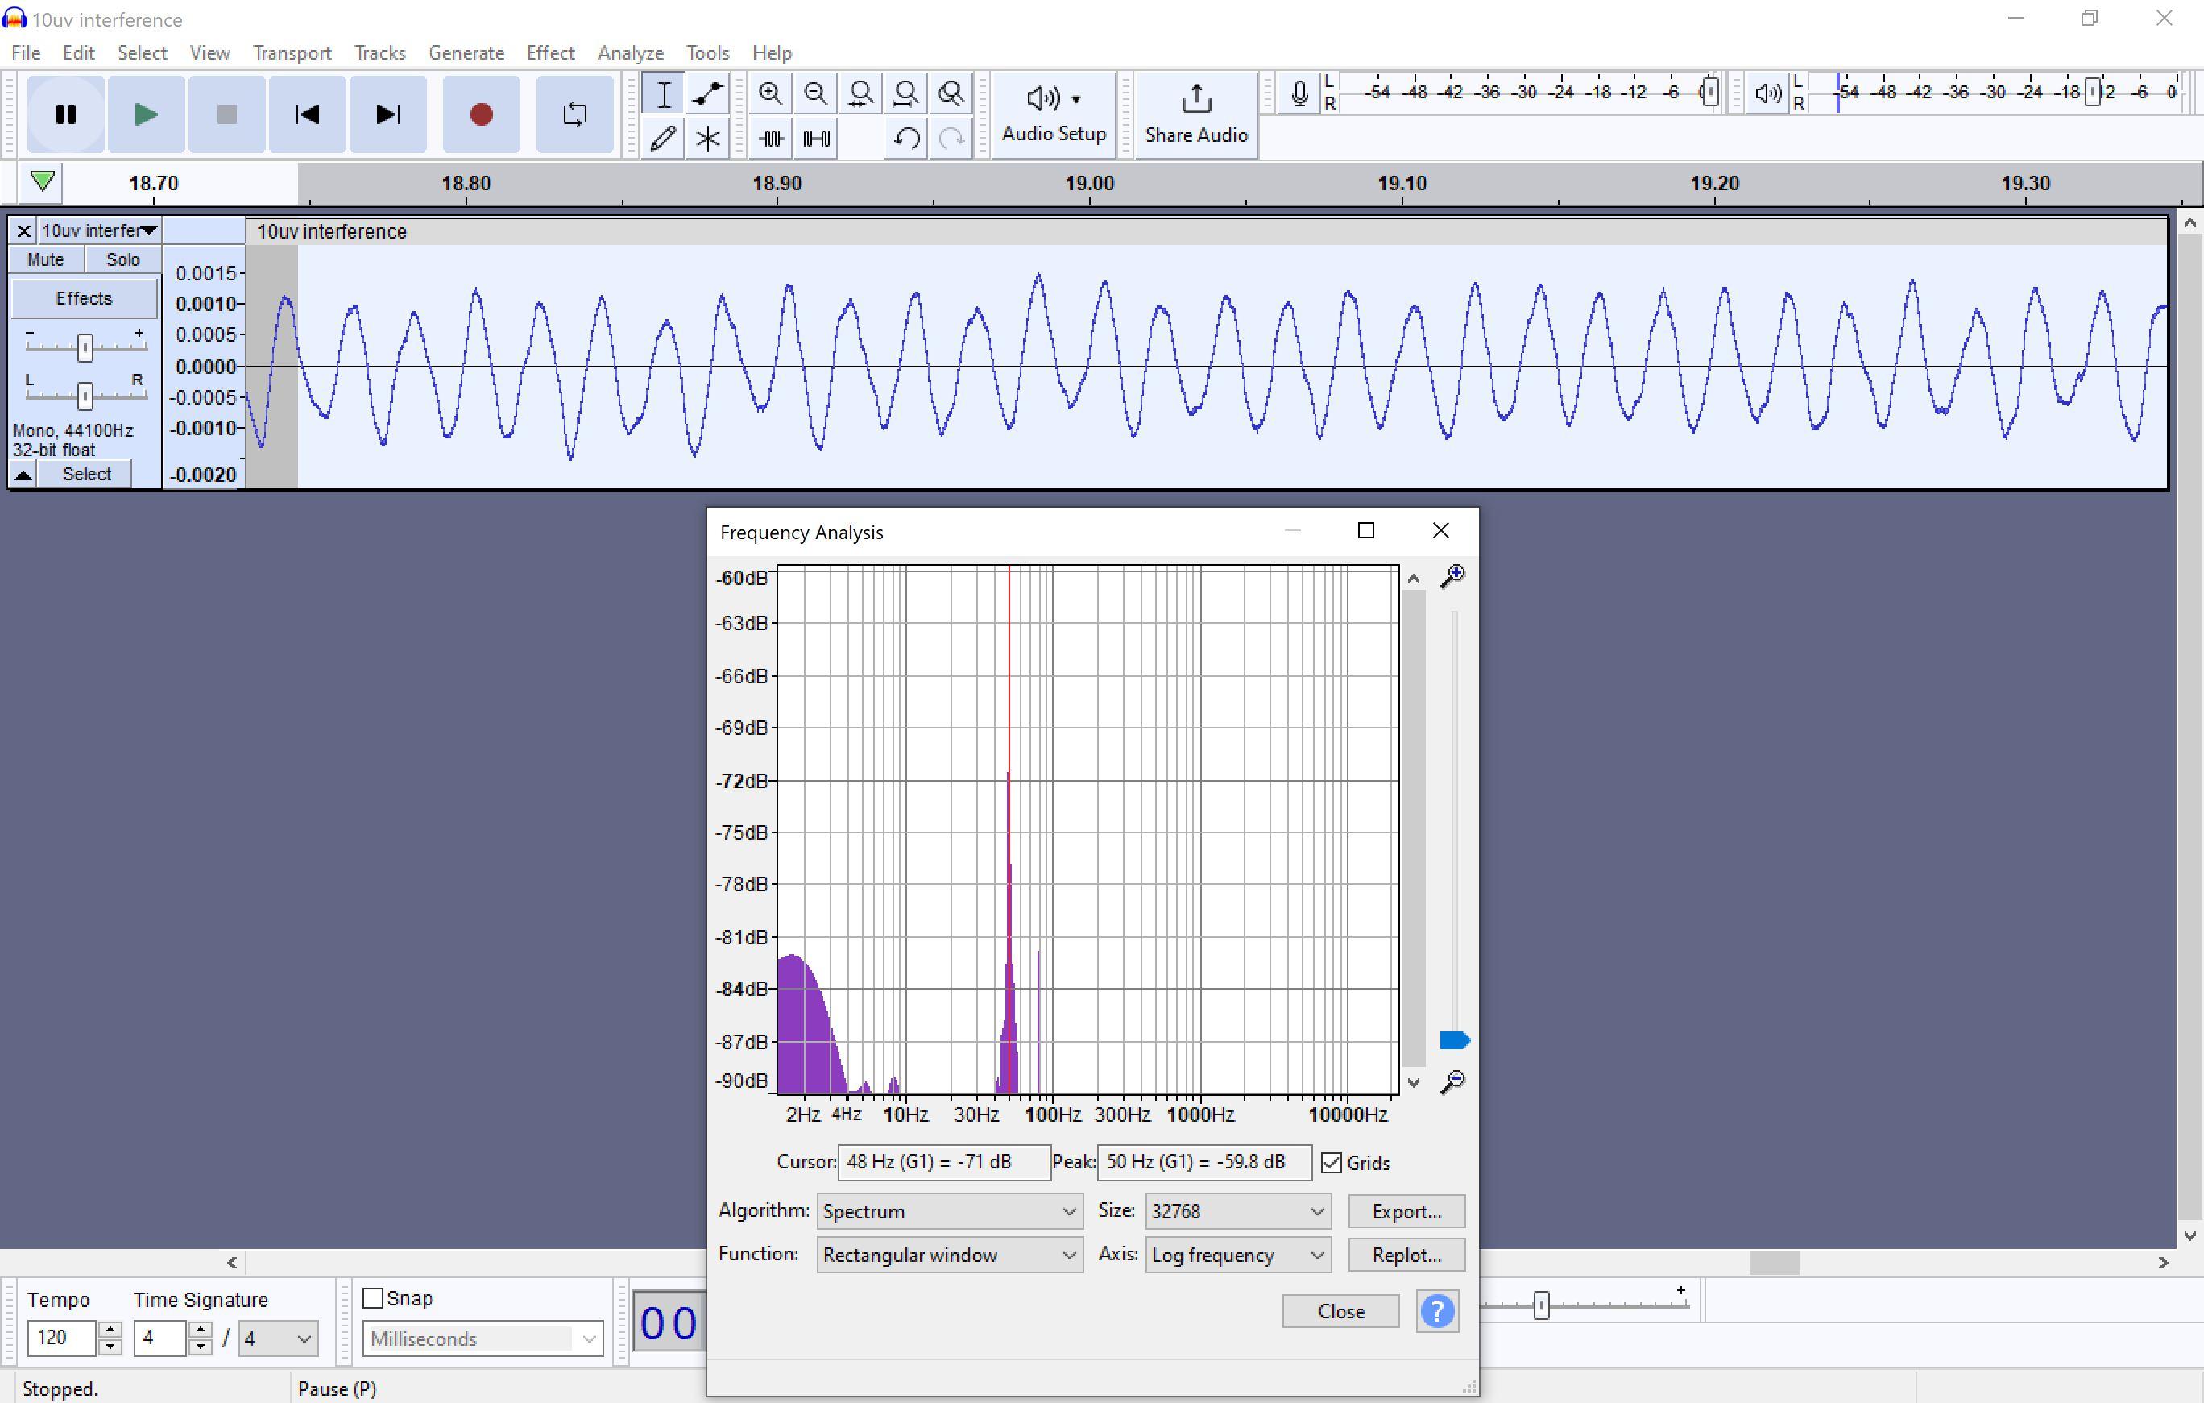Increase the time signature numerator stepper
This screenshot has width=2204, height=1403.
tap(200, 1330)
